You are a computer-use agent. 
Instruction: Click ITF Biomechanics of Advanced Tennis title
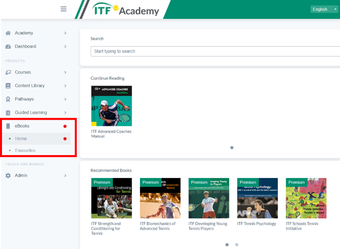(158, 226)
